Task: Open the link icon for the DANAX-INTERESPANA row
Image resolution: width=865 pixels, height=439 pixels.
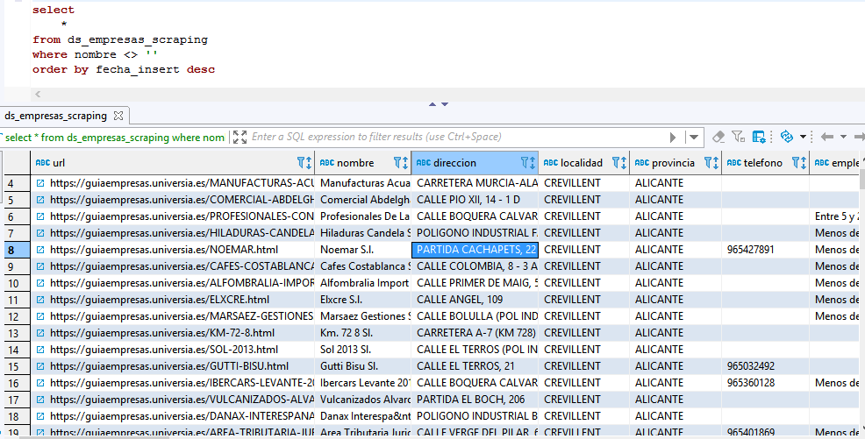Action: (40, 416)
